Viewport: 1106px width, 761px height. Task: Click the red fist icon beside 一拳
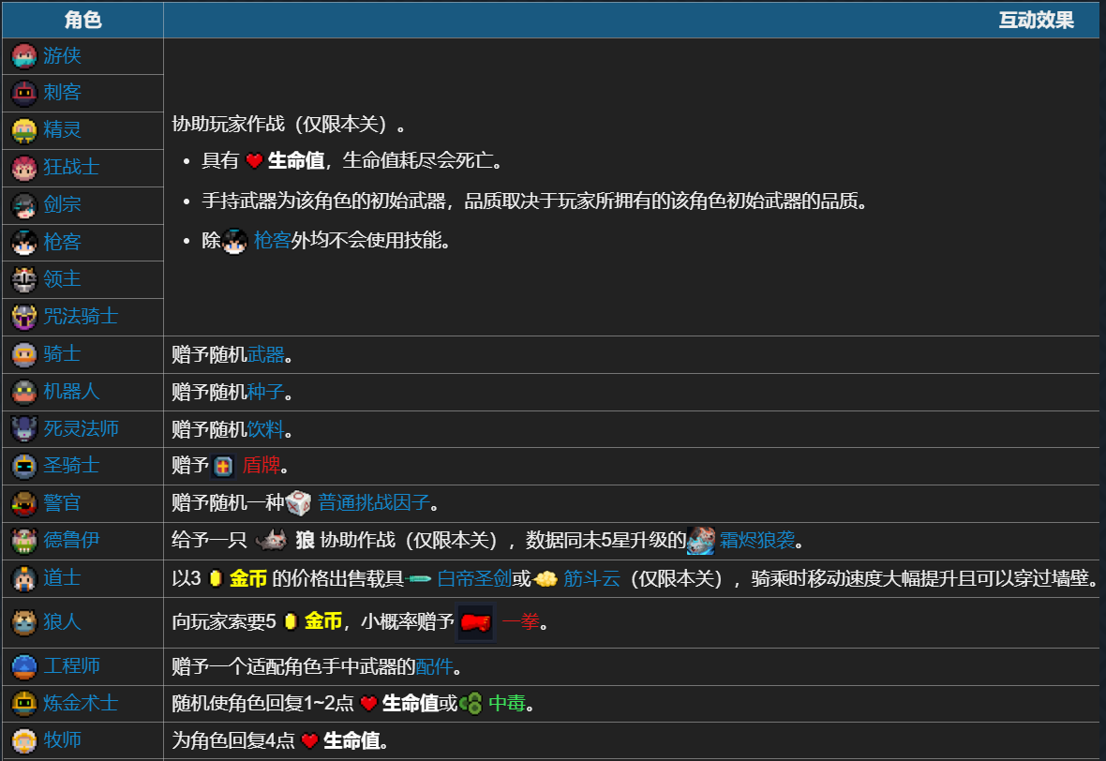[x=475, y=622]
